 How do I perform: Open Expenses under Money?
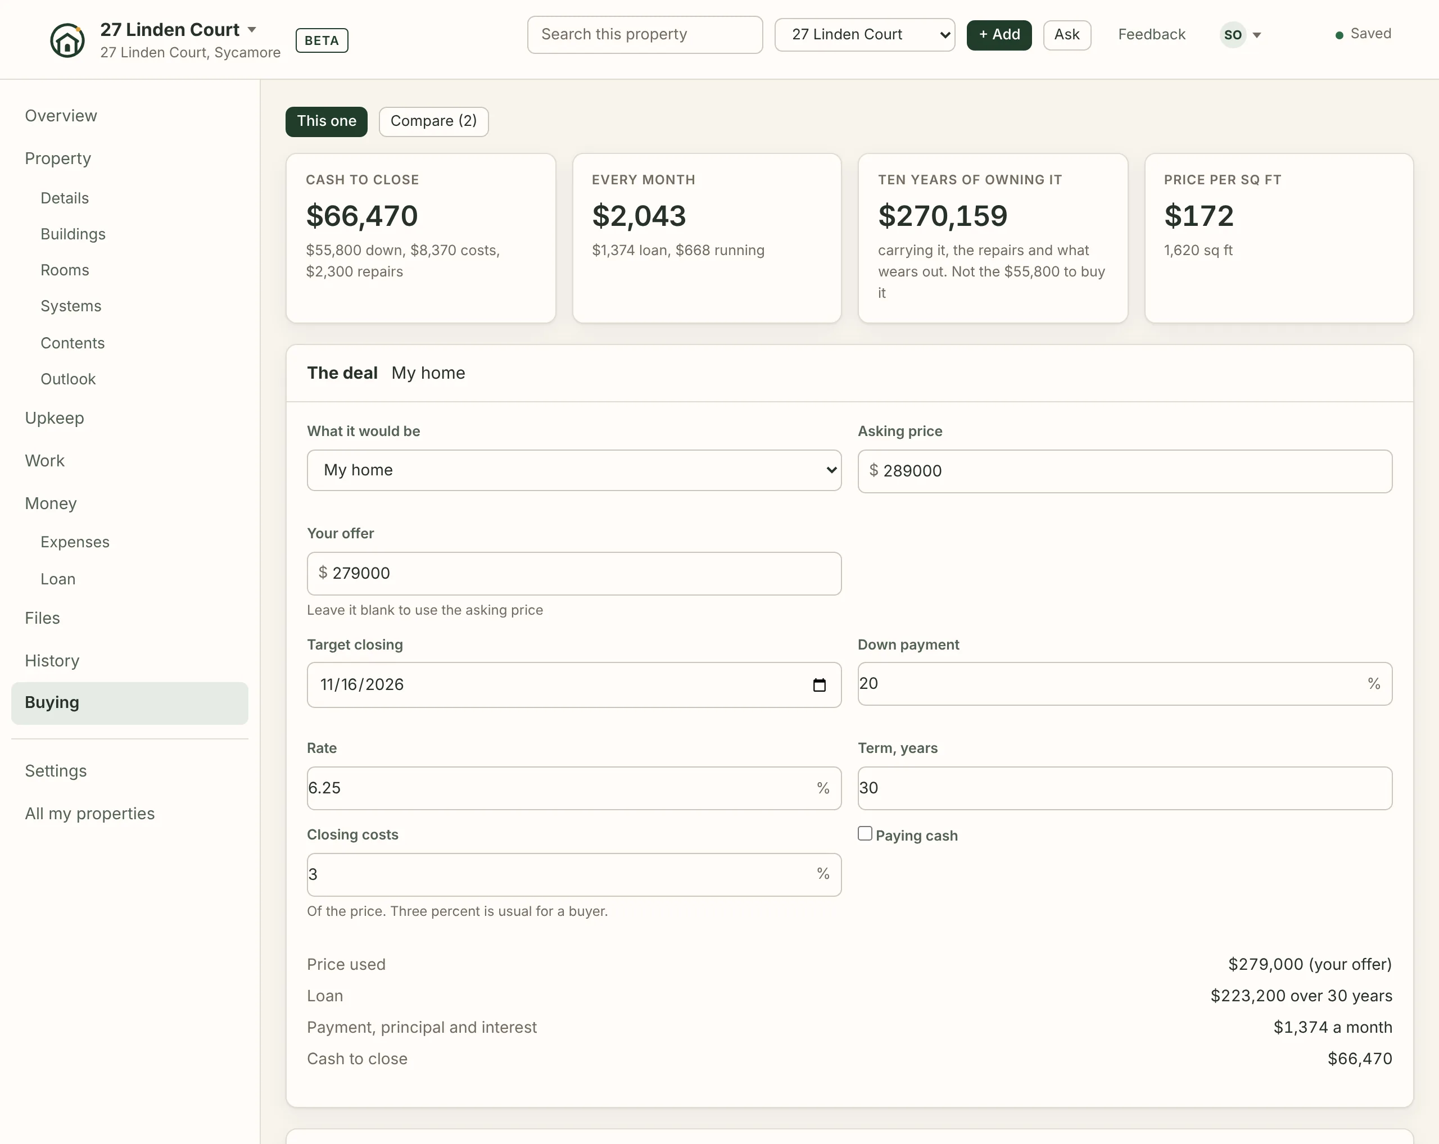coord(75,542)
